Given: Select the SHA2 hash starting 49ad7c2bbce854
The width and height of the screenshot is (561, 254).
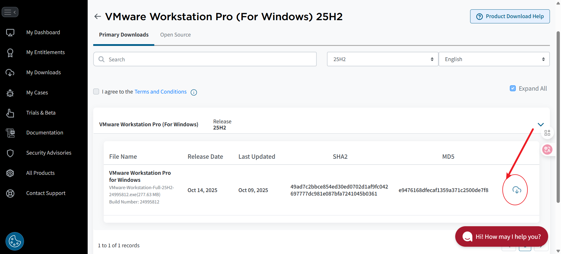Looking at the screenshot, I should [x=339, y=190].
